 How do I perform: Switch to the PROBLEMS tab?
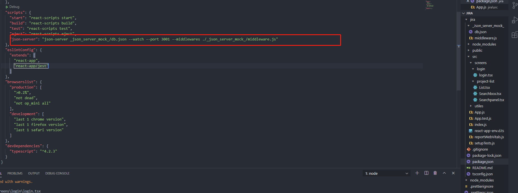point(15,173)
